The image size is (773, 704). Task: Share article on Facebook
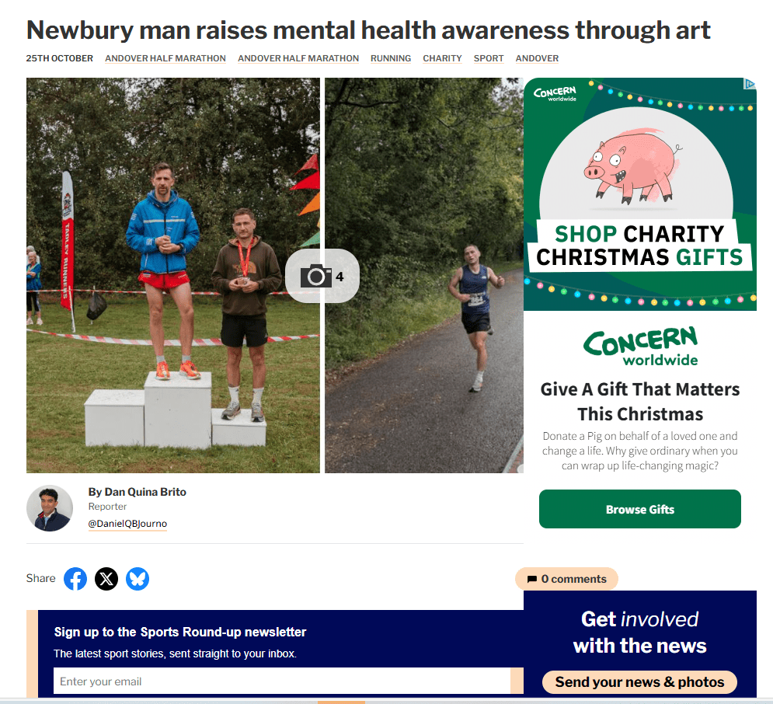click(75, 579)
